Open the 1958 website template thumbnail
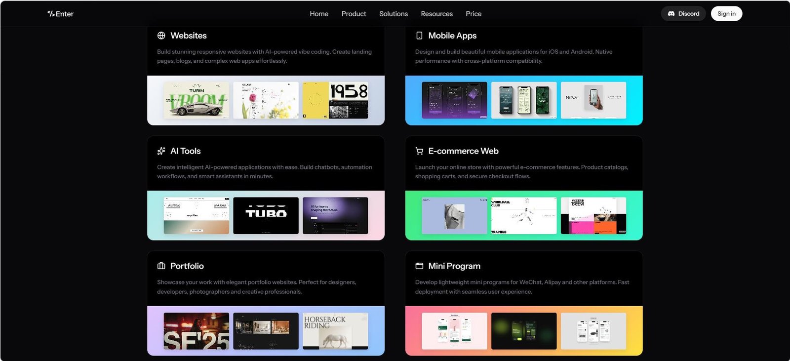Image resolution: width=790 pixels, height=361 pixels. [335, 100]
